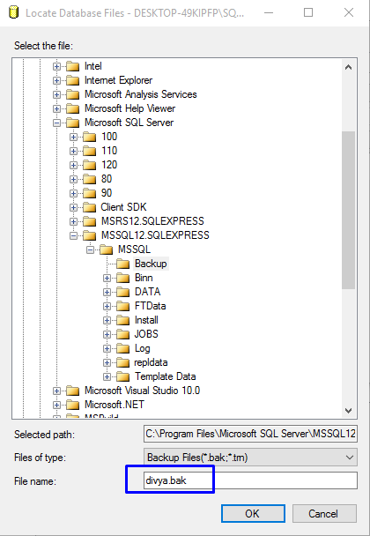Click the folder icon for 90
Screen dimensions: 370x536
(89, 193)
